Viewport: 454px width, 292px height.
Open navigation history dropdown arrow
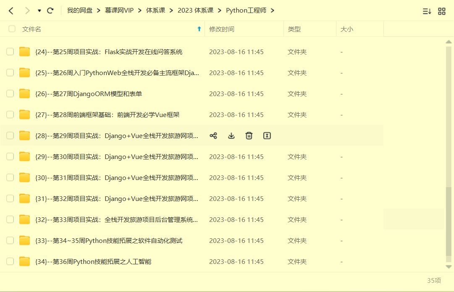[39, 11]
